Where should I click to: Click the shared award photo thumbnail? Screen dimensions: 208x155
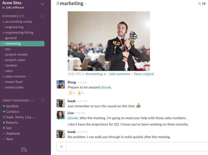[x=109, y=41]
